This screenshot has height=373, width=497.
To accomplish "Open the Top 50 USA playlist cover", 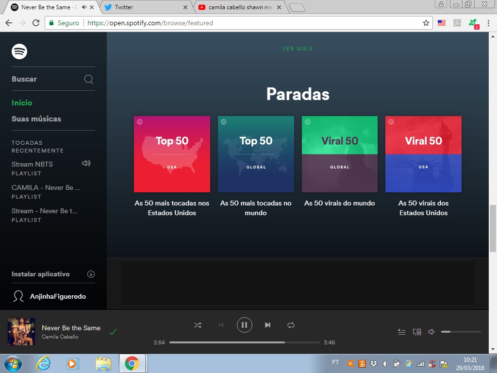I will click(172, 154).
